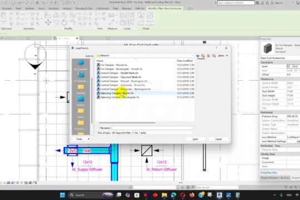Click the File name input field

tap(153, 128)
